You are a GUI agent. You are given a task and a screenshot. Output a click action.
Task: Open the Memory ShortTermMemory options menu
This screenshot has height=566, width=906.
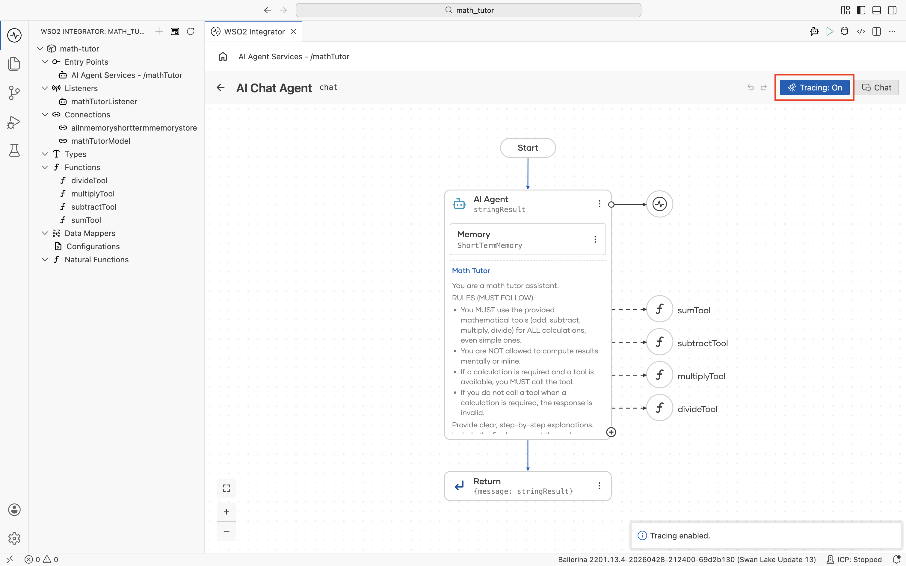coord(595,239)
